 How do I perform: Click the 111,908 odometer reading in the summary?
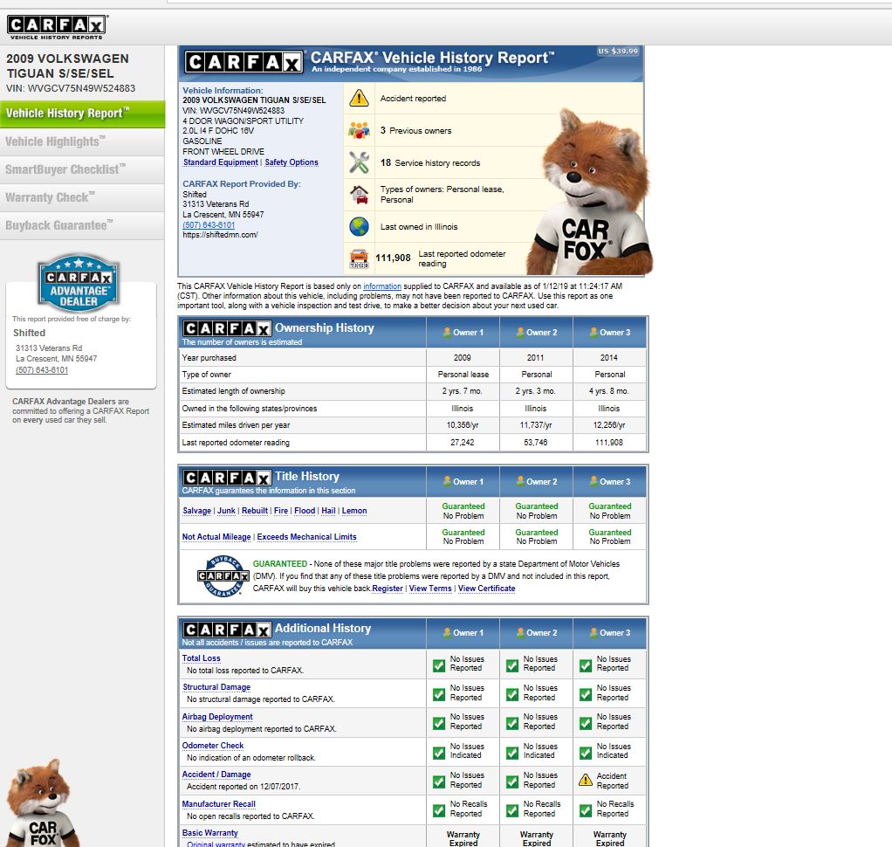click(x=393, y=258)
